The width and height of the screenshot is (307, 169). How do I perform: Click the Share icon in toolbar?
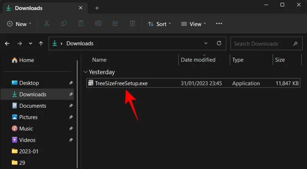click(115, 24)
